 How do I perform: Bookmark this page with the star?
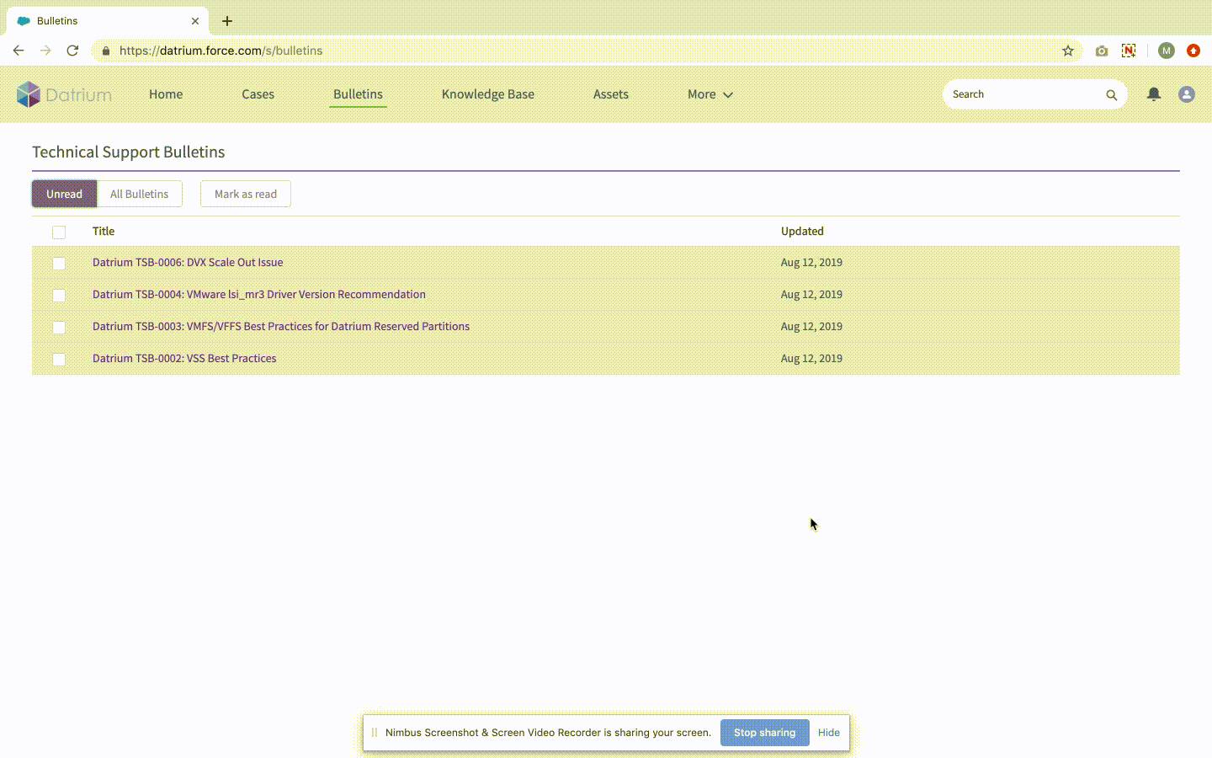click(1068, 51)
